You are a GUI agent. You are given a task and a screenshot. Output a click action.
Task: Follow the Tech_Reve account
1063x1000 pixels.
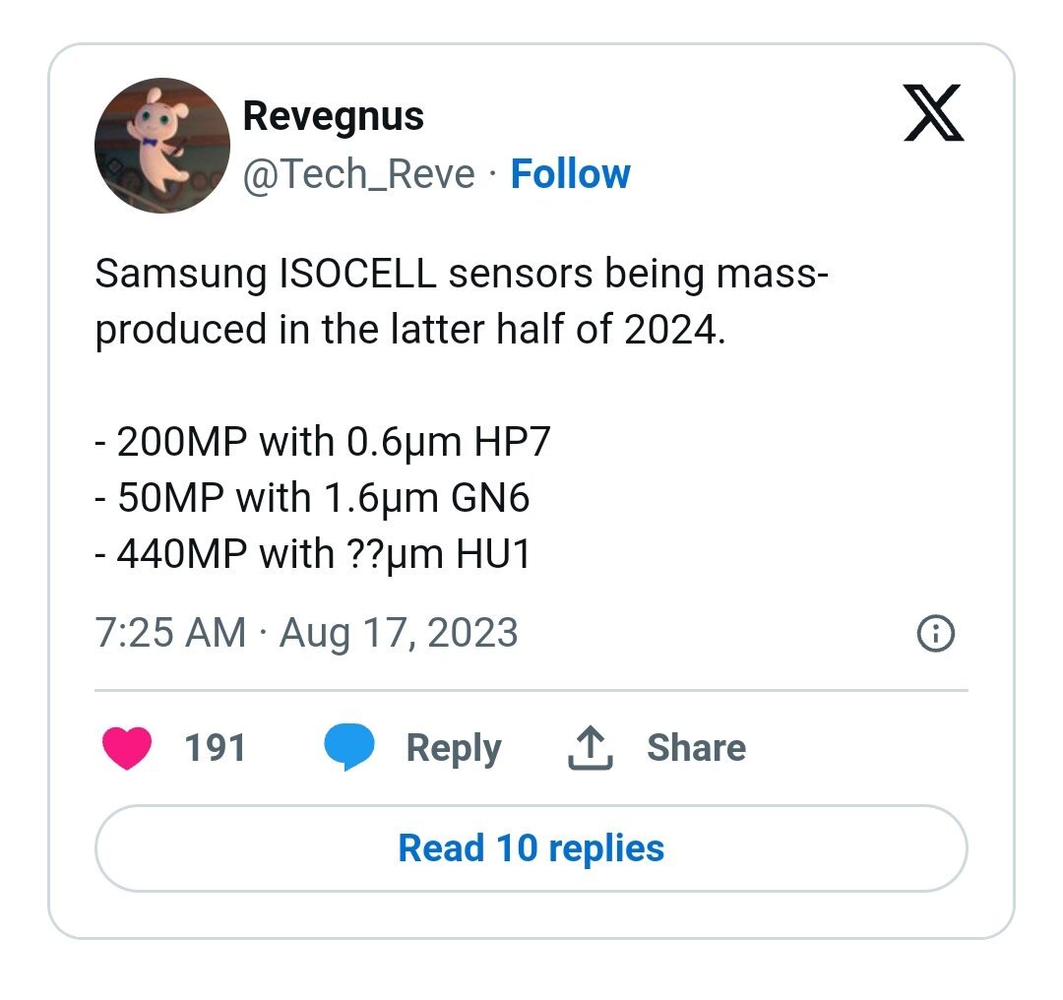570,174
